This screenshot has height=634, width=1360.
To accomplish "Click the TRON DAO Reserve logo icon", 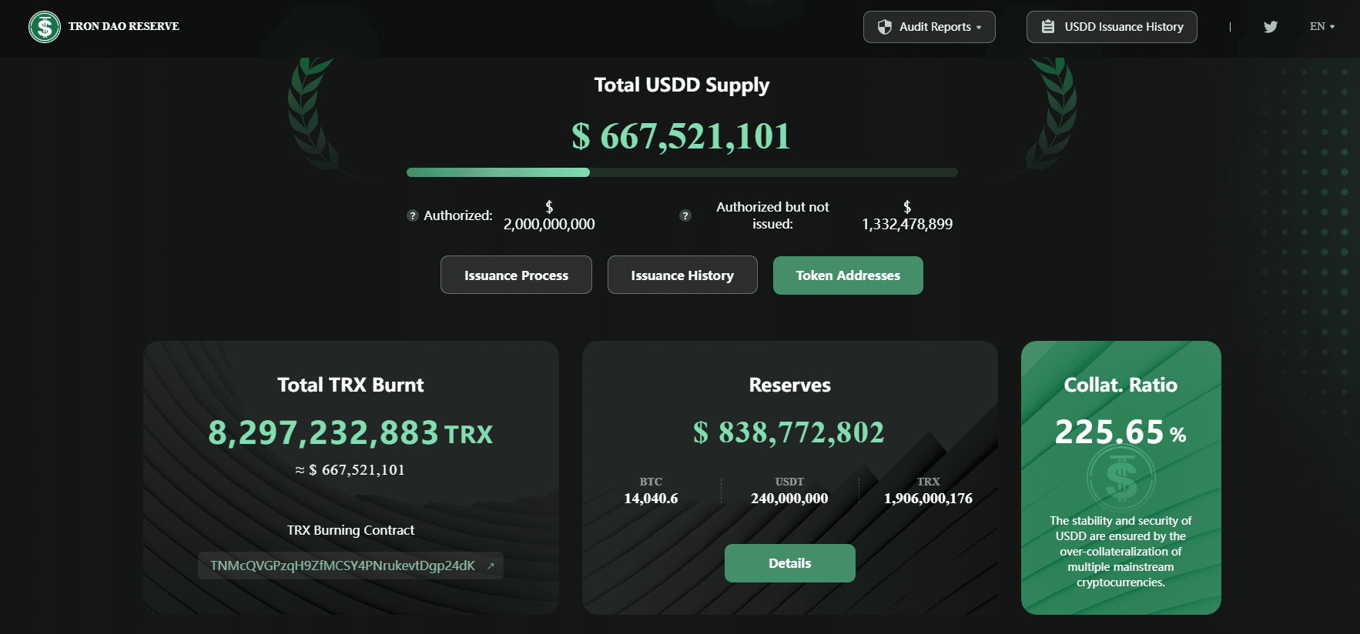I will click(45, 27).
